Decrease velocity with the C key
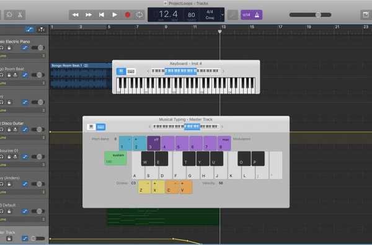The image size is (372, 245). (172, 187)
